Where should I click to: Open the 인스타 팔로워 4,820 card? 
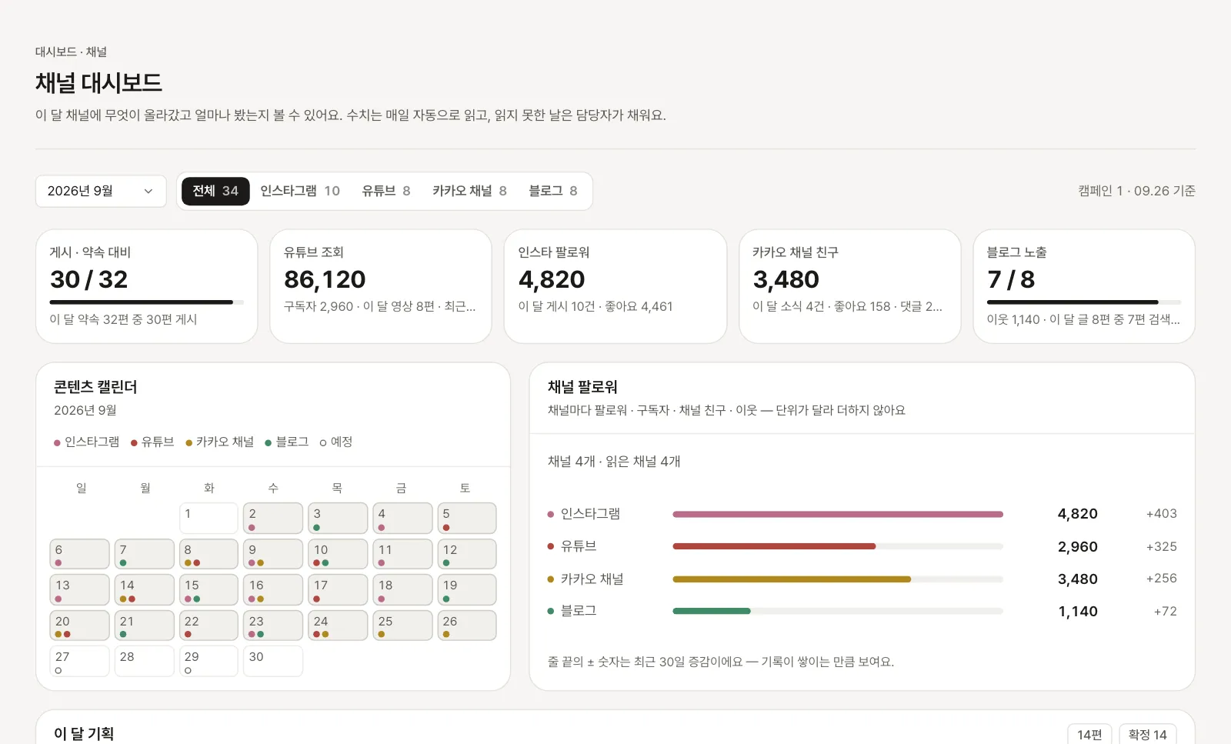click(x=615, y=286)
